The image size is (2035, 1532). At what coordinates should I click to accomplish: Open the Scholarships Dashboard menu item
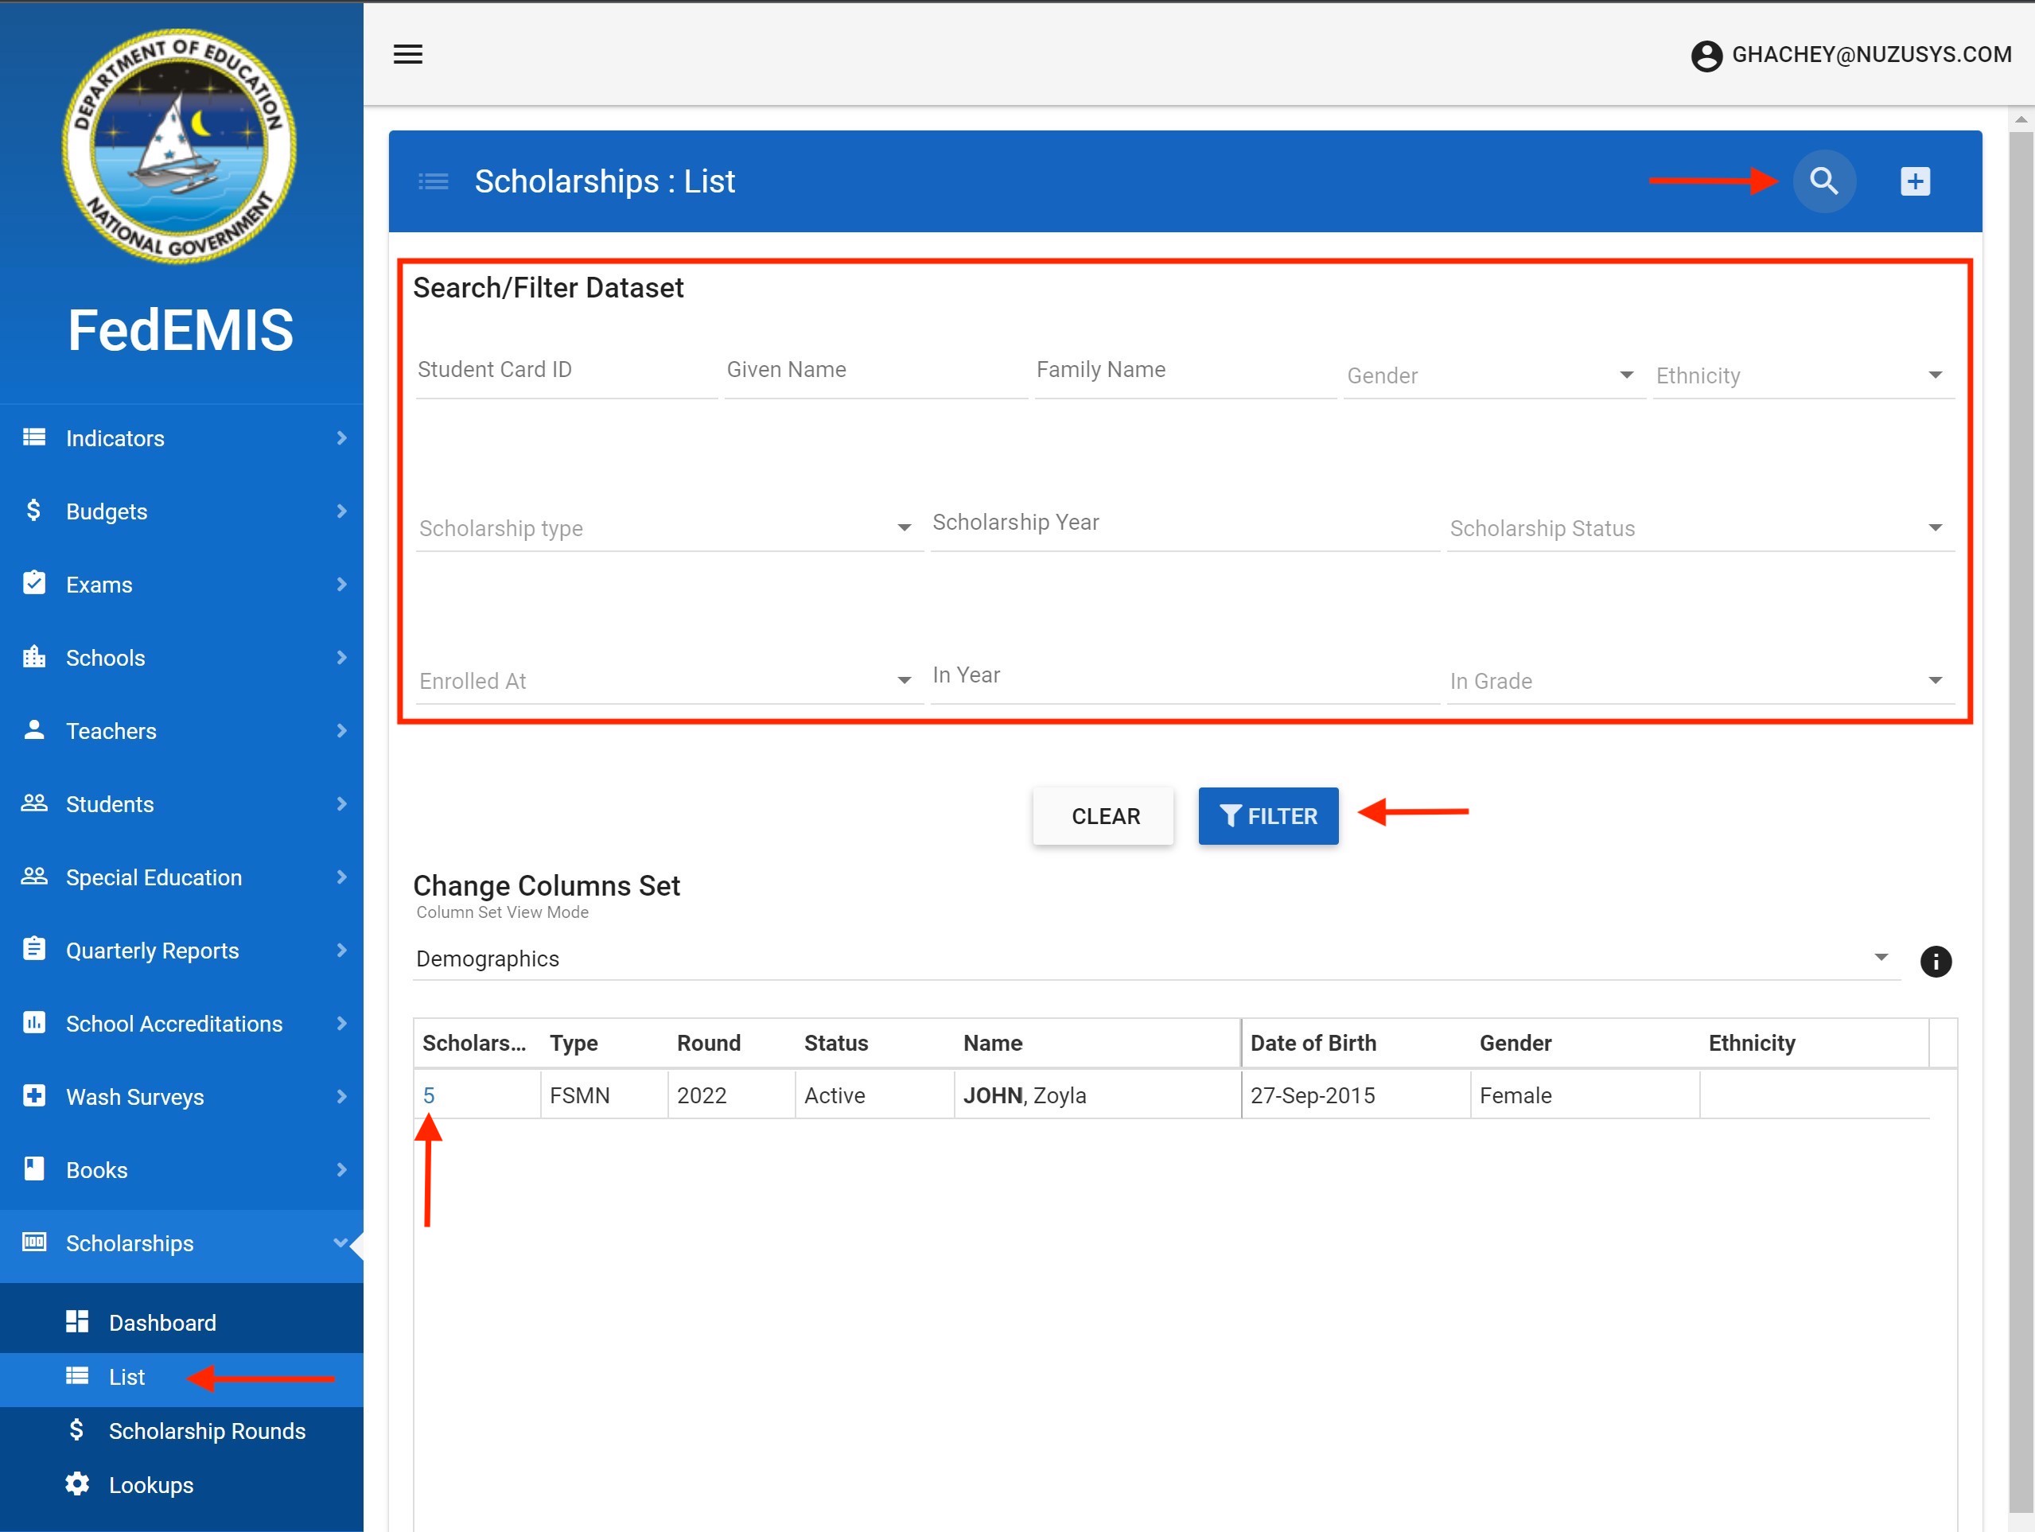162,1322
